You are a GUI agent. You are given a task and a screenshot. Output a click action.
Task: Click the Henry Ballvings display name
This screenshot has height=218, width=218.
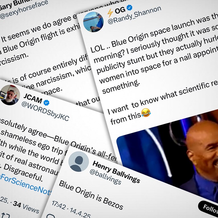[116, 172]
